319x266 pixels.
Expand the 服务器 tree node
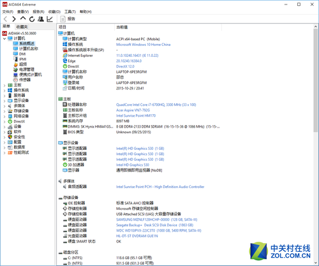pos(4,96)
